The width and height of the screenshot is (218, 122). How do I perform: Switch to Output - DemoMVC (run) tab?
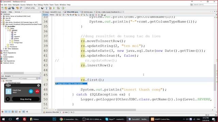(53, 12)
